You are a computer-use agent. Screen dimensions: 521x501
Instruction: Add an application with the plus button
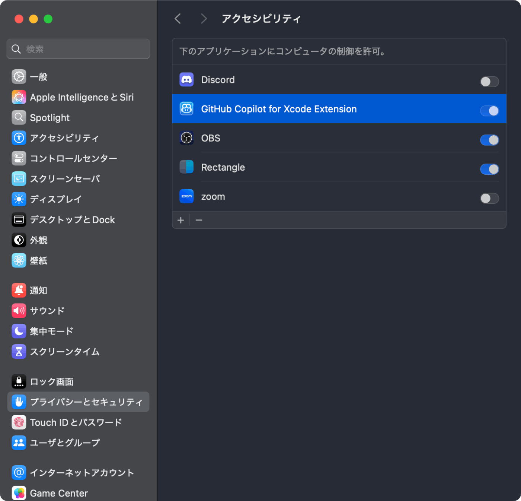(181, 220)
